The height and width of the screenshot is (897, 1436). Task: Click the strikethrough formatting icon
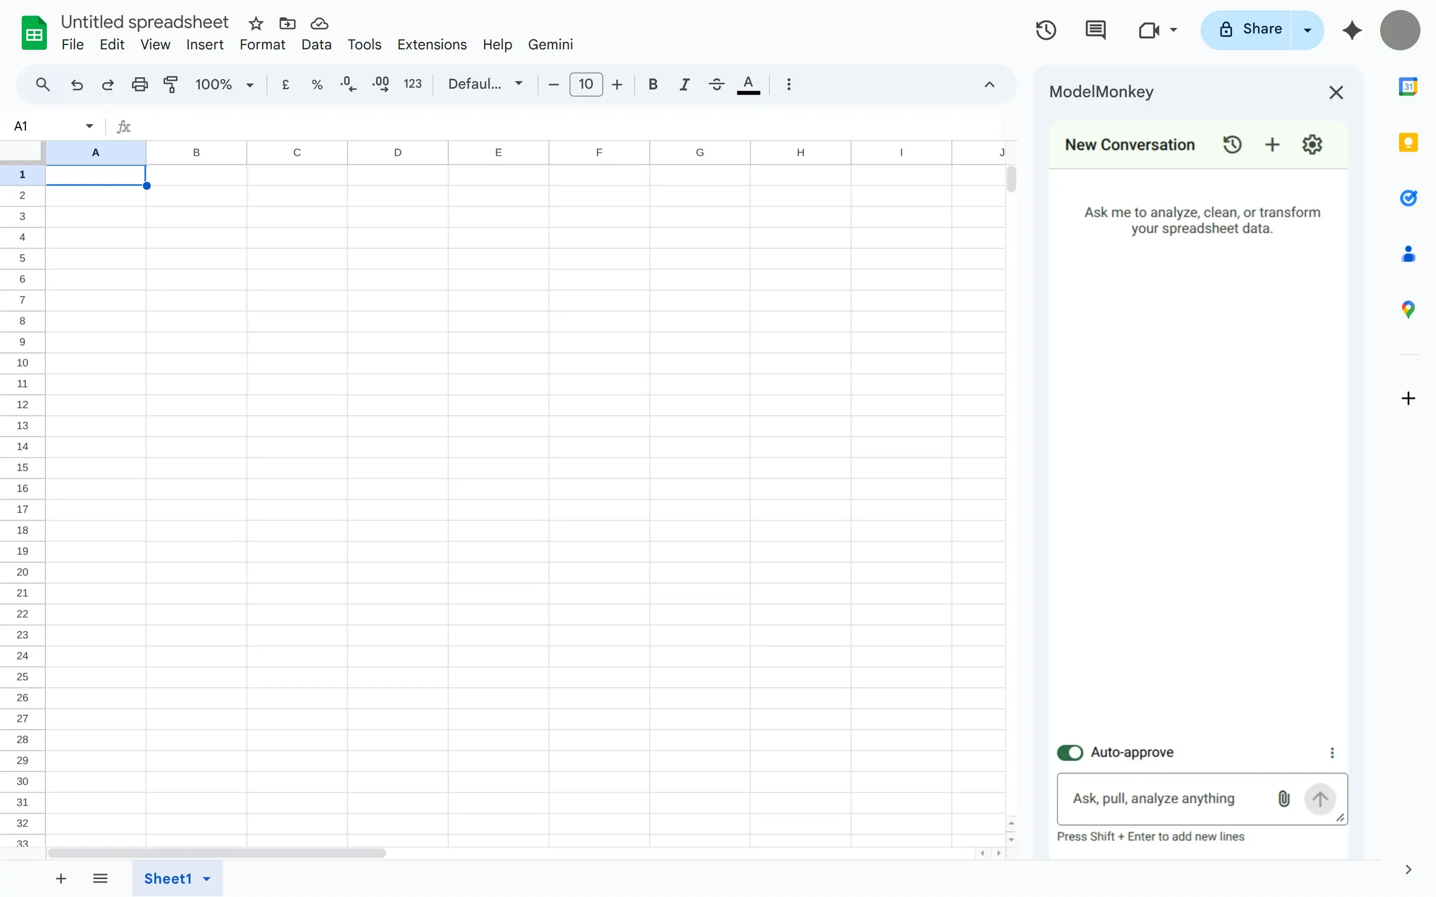[716, 84]
